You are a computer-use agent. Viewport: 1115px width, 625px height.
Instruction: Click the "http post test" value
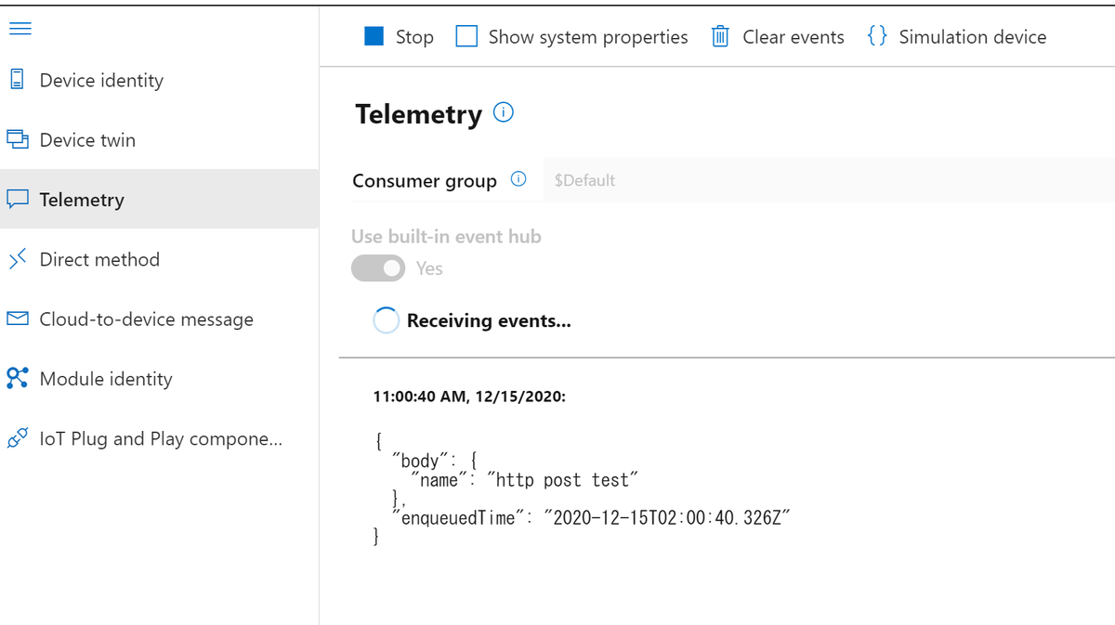563,480
